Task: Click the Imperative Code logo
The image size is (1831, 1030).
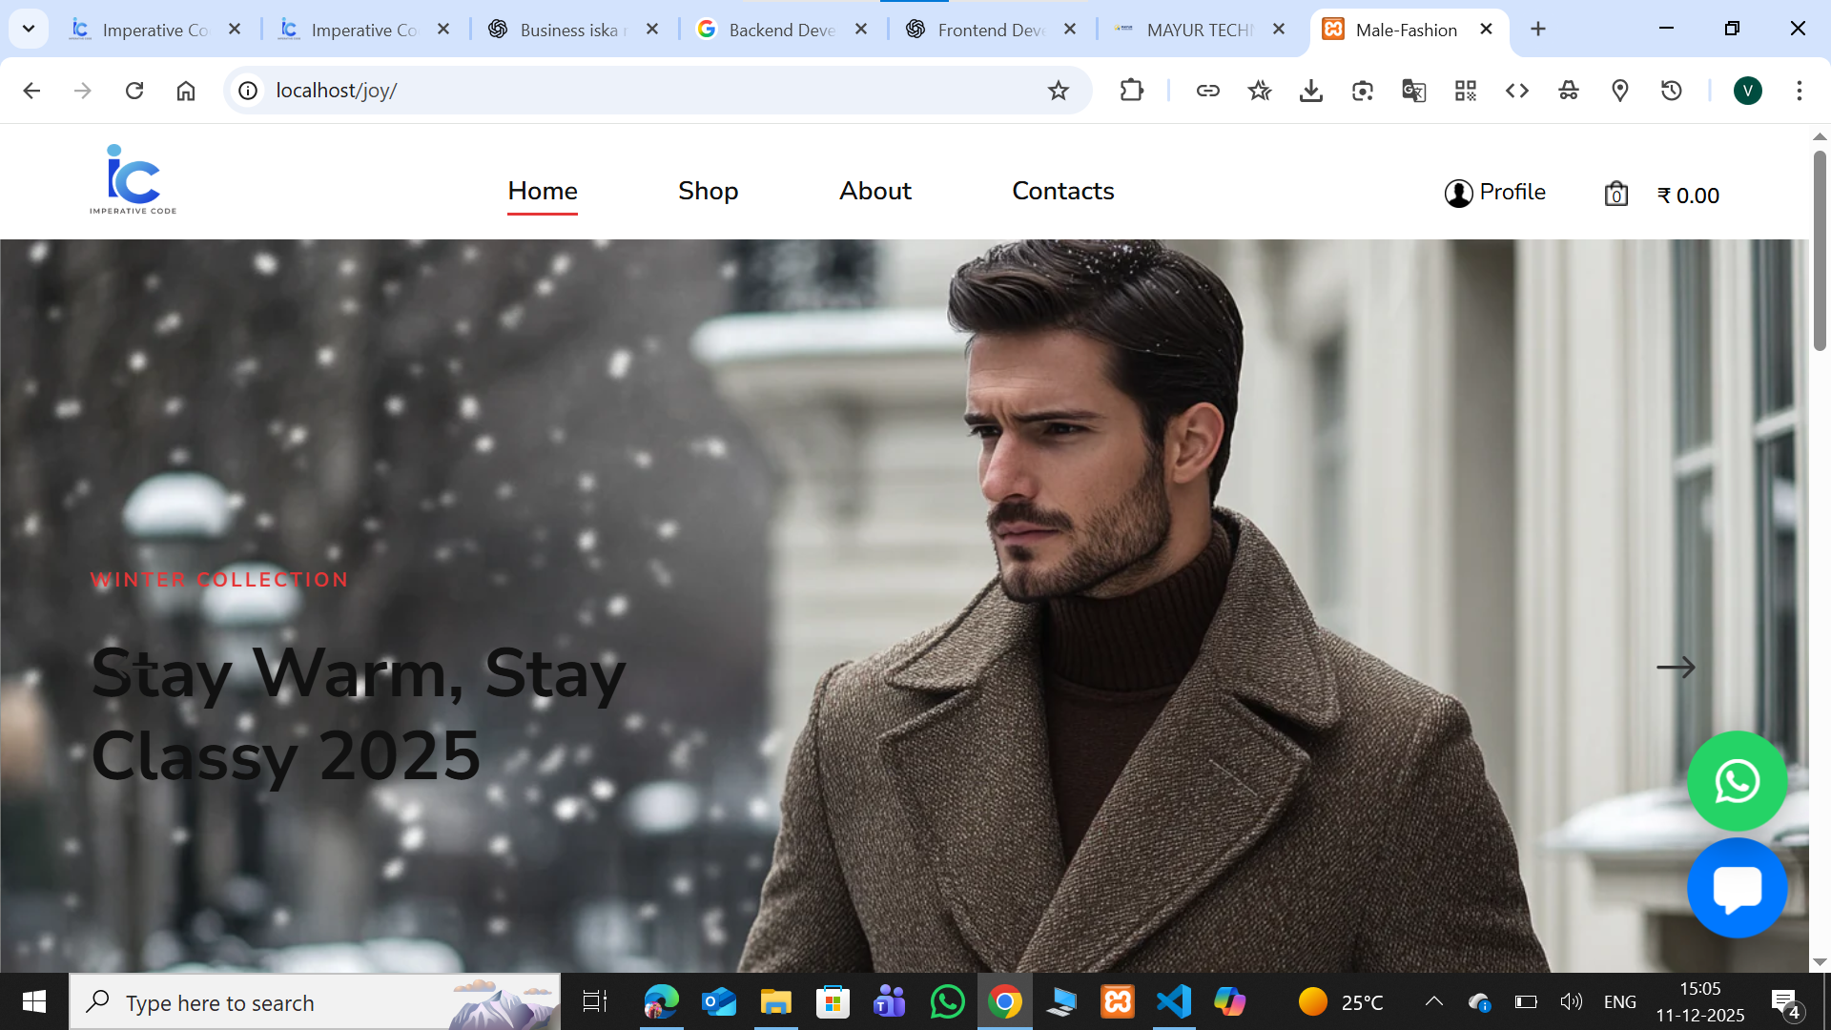Action: pos(134,179)
